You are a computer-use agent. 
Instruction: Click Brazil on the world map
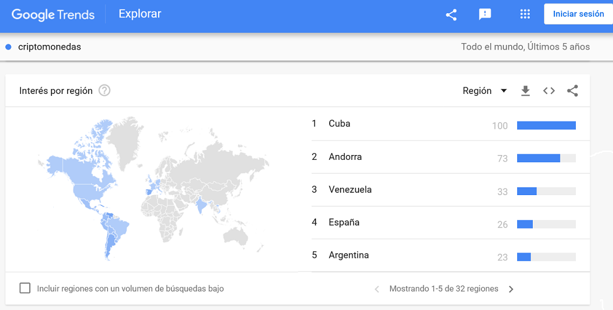pyautogui.click(x=118, y=227)
